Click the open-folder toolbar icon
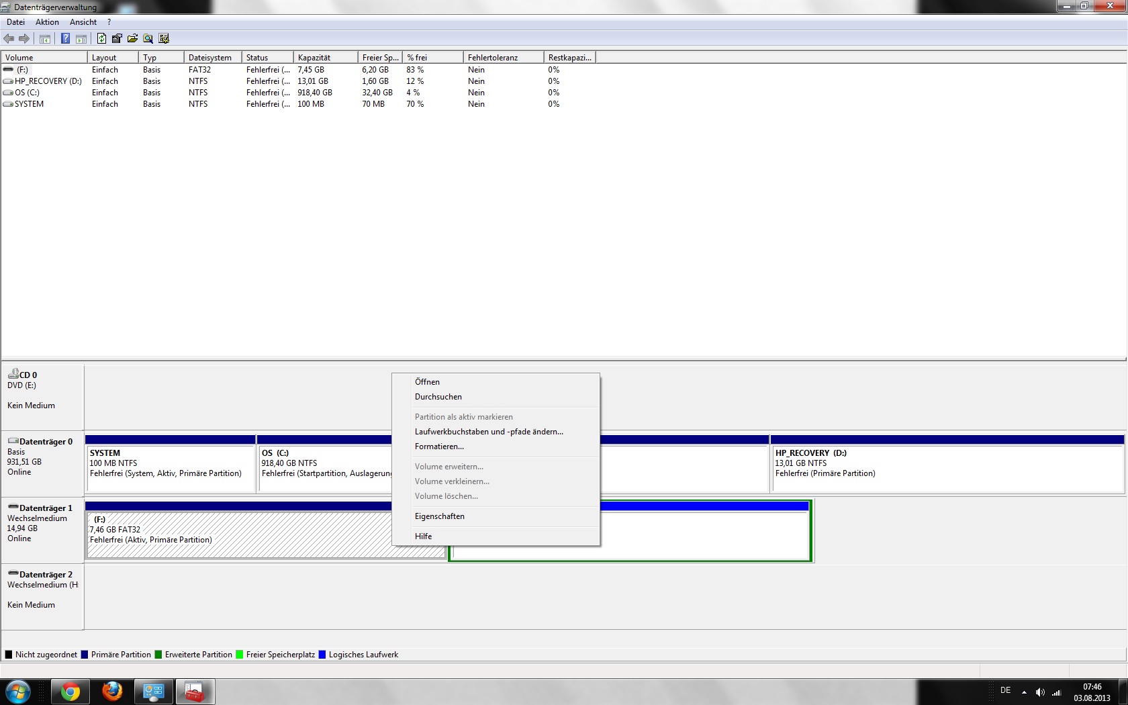Viewport: 1128px width, 705px height. coord(132,39)
